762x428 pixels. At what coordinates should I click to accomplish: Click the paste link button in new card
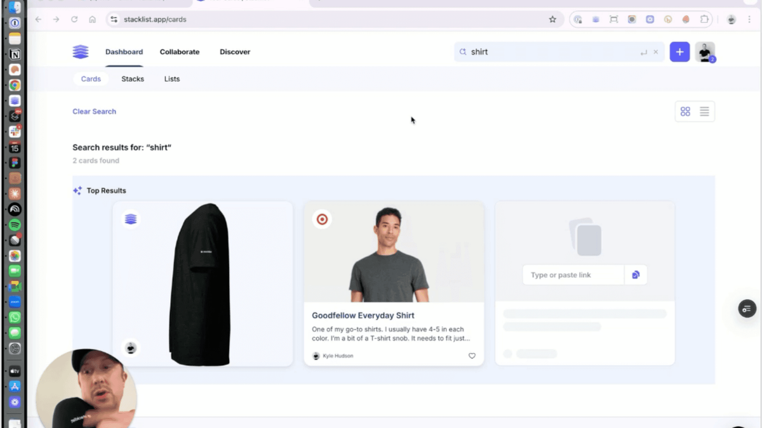coord(636,275)
